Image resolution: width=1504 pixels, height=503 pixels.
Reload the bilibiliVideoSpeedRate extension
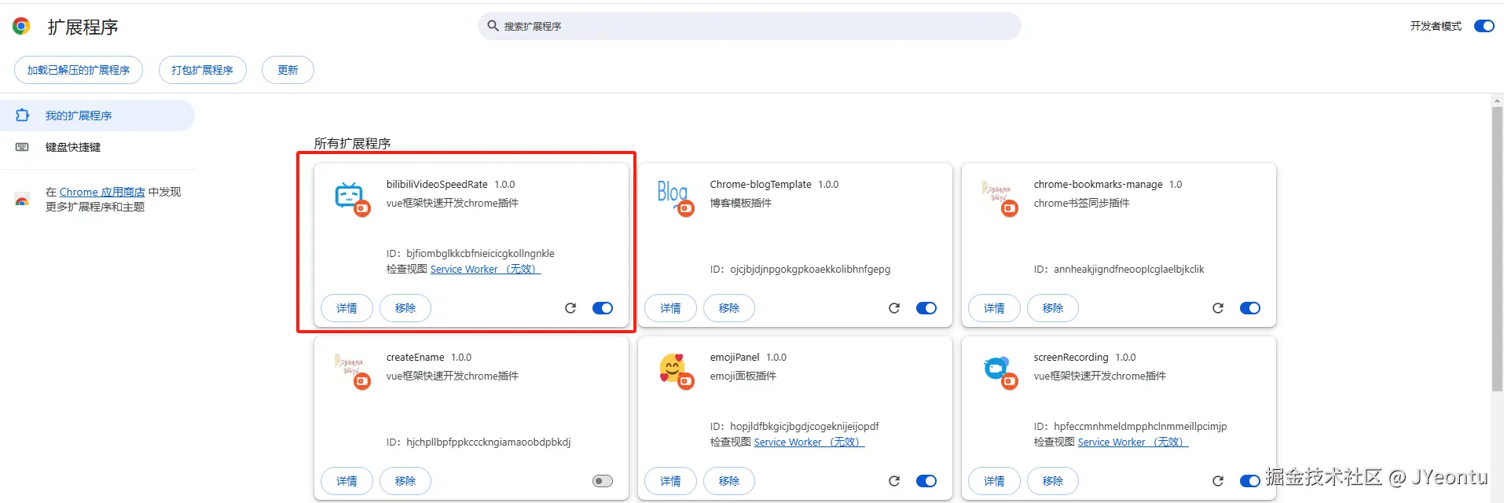[x=570, y=308]
